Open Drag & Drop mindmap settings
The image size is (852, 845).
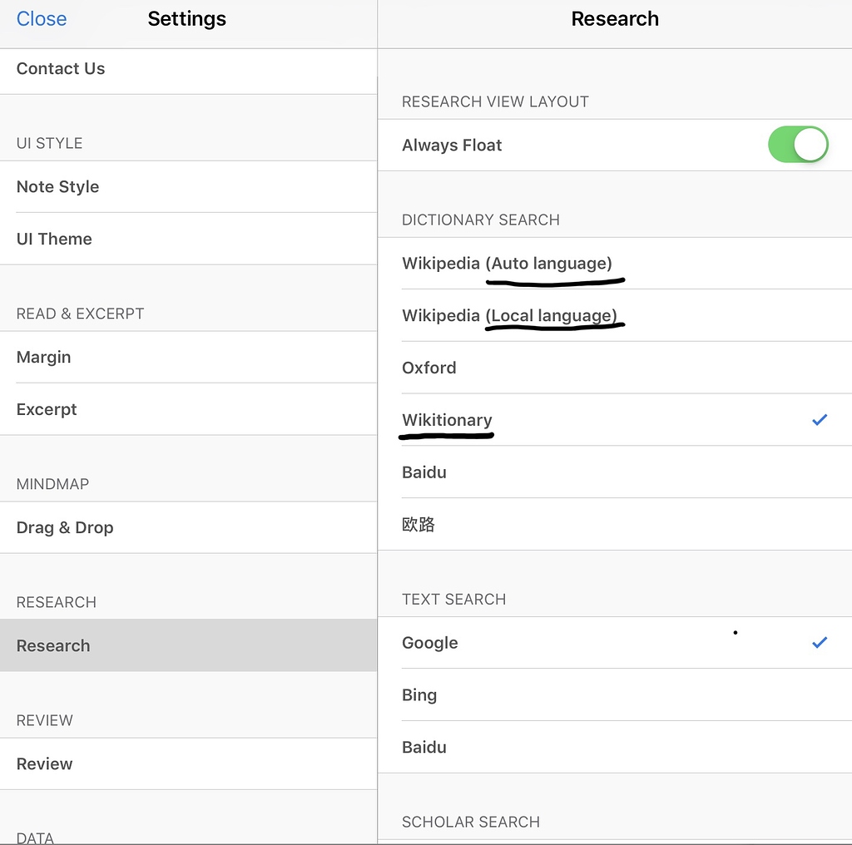(x=65, y=527)
